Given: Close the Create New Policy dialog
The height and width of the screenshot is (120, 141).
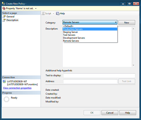Looking at the screenshot, I should point(136,4).
